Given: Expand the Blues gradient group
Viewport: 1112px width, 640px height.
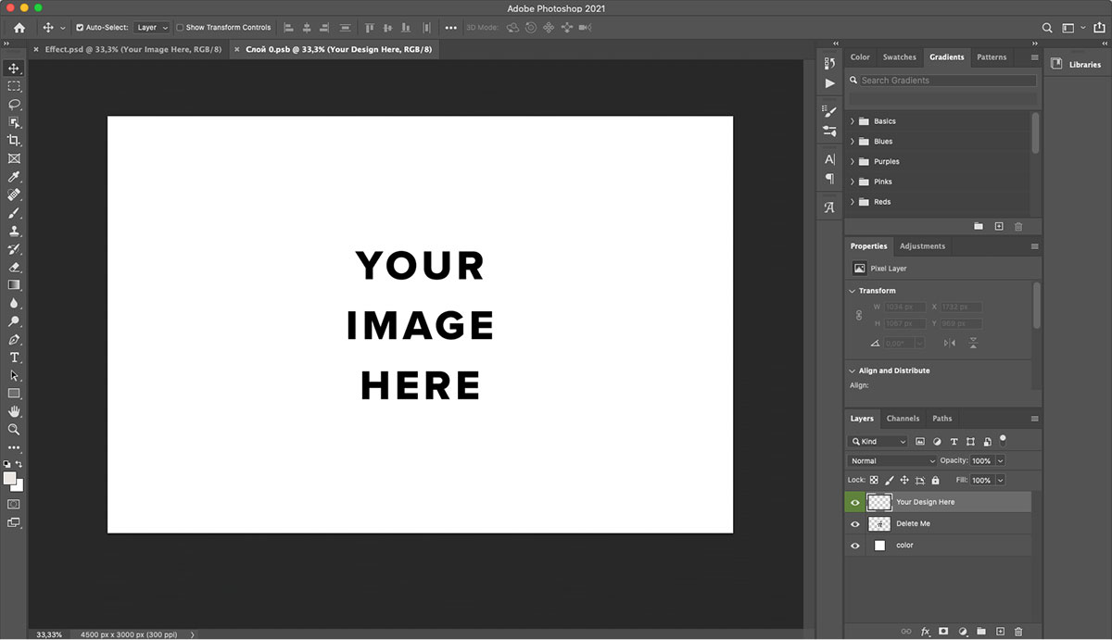Looking at the screenshot, I should (853, 141).
